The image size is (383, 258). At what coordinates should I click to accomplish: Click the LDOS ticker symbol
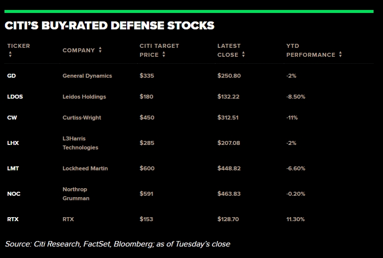coord(15,97)
